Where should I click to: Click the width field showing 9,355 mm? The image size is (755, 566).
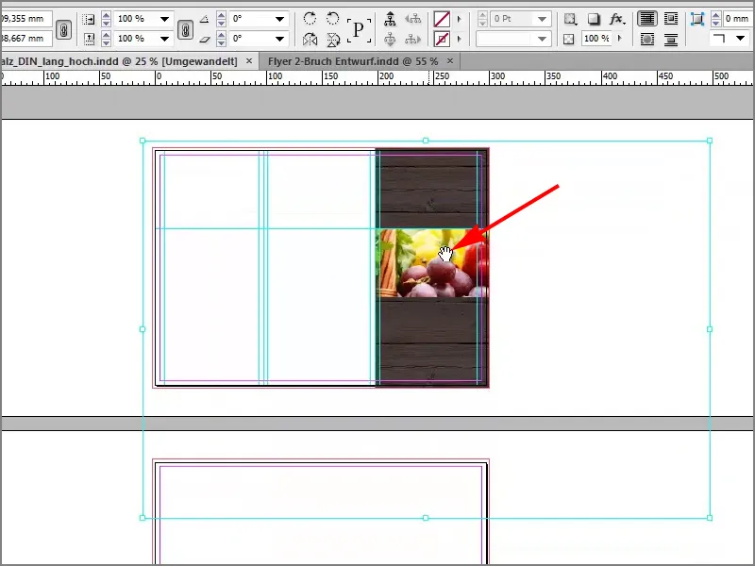pos(26,19)
